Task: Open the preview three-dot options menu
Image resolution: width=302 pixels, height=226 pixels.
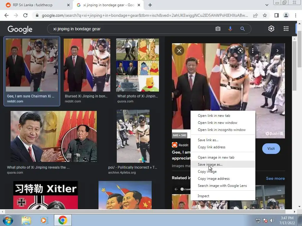Action: 252,51
